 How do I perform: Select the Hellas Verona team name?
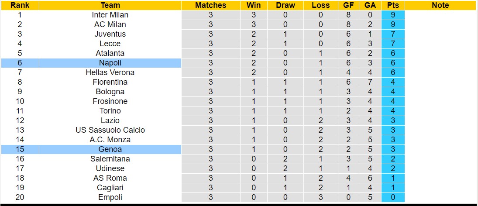coord(110,72)
